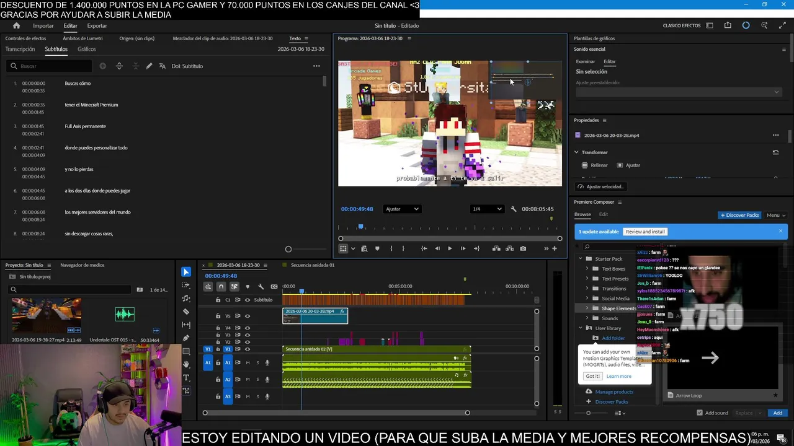
Task: Go to the Home screen icon
Action: point(17,25)
